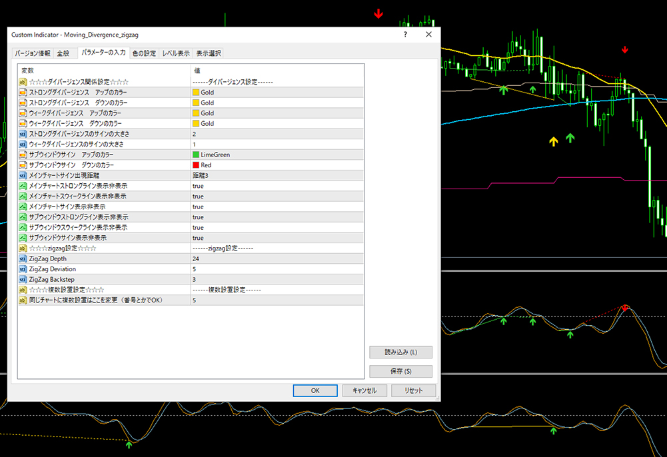667x457 pixels.
Task: Click the ☆☆☆複数設置設定☆☆☆ string icon
Action: (23, 290)
